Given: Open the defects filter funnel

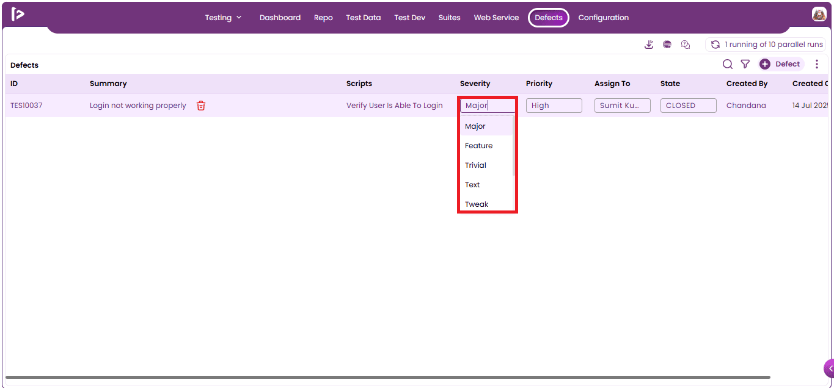Looking at the screenshot, I should (x=745, y=64).
